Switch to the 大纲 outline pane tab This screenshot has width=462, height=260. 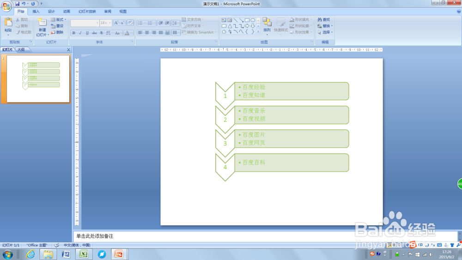21,49
